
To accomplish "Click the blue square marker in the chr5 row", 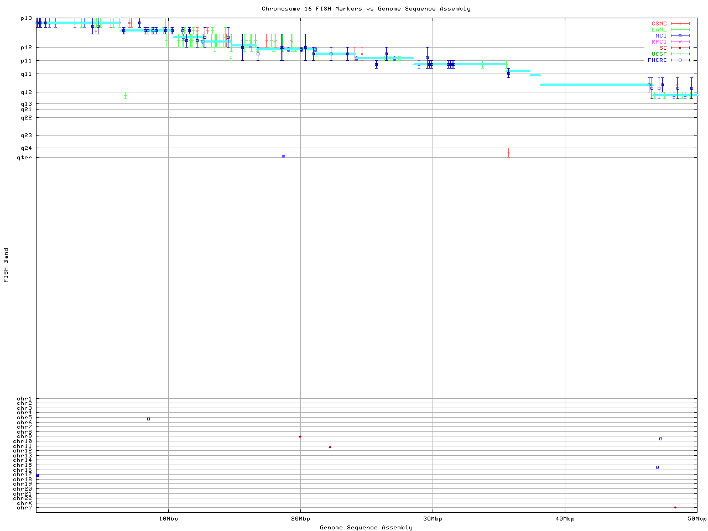I will (x=148, y=419).
